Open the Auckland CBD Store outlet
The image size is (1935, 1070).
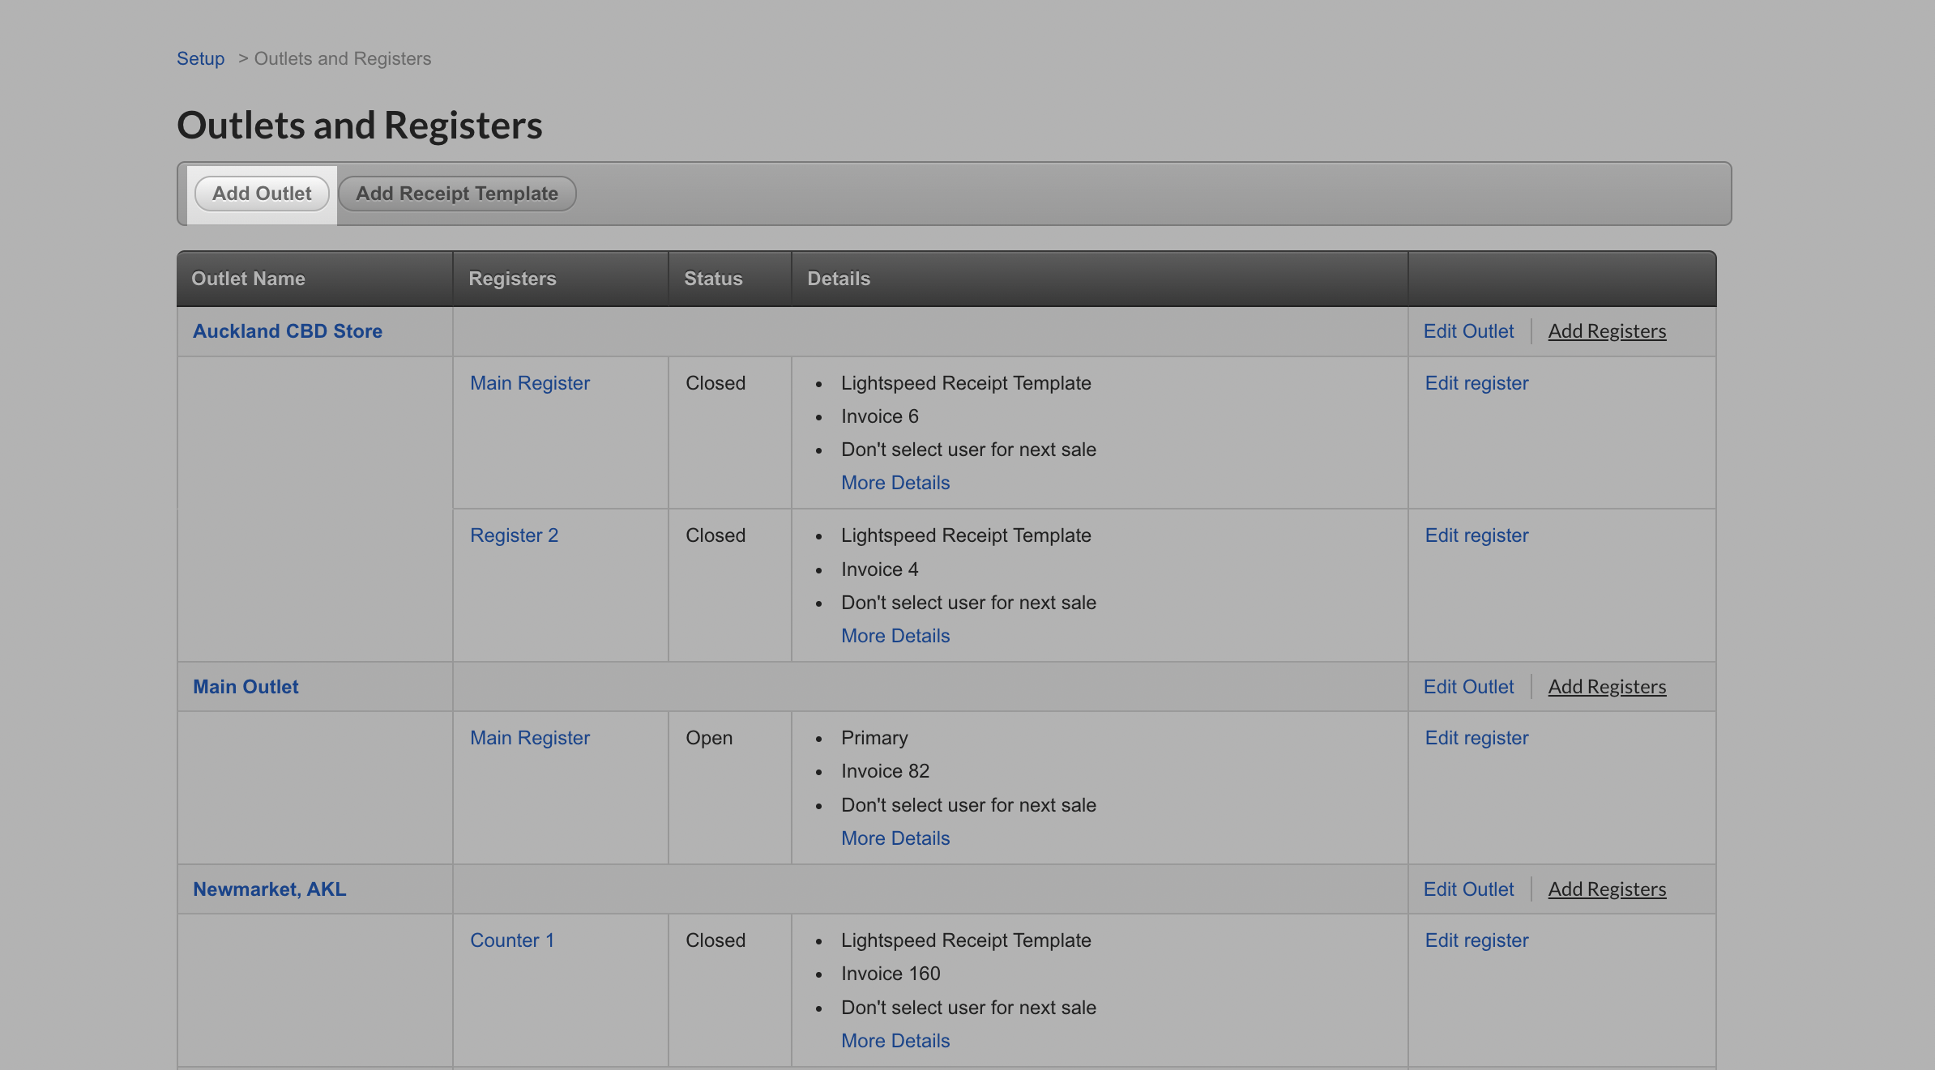pos(287,330)
